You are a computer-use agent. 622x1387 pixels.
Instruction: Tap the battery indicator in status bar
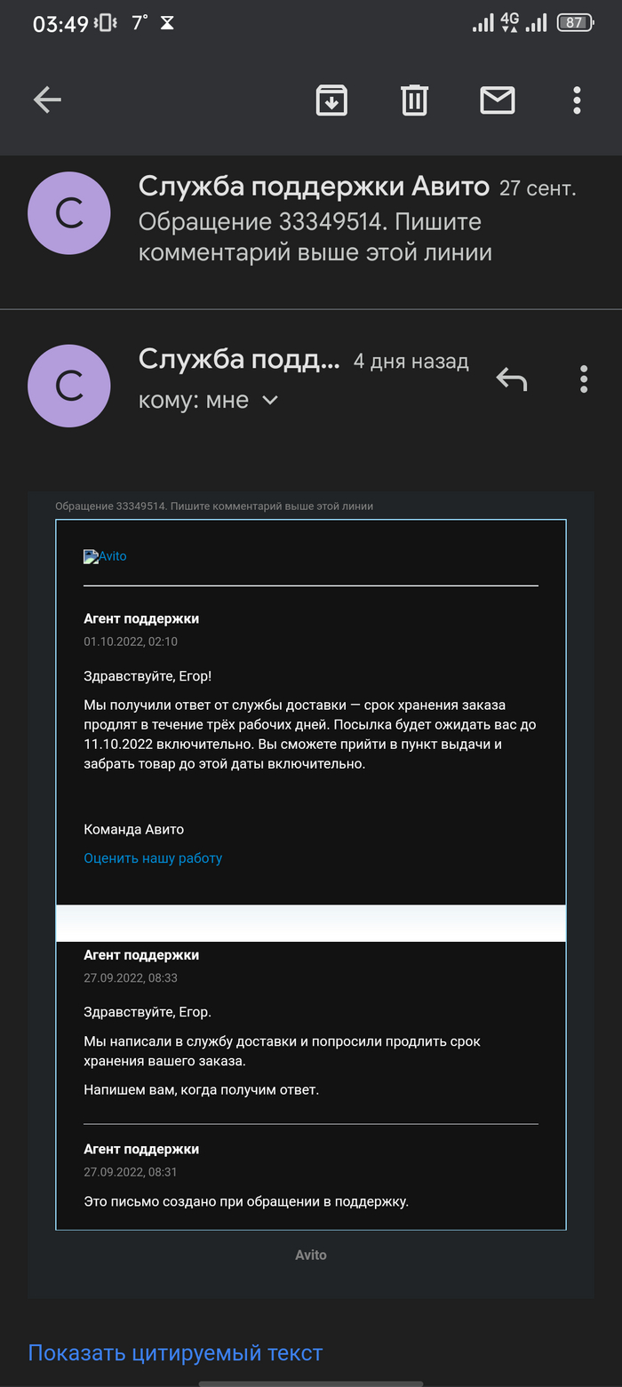coord(575,23)
